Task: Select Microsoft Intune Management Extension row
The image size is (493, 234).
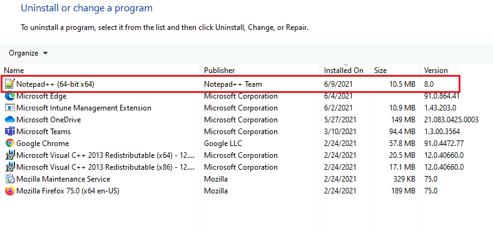Action: [84, 108]
